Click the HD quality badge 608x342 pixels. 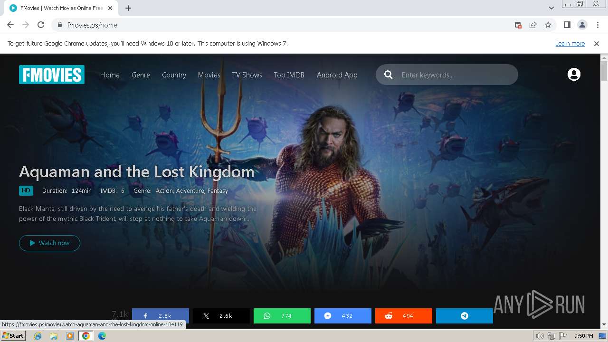click(x=26, y=190)
